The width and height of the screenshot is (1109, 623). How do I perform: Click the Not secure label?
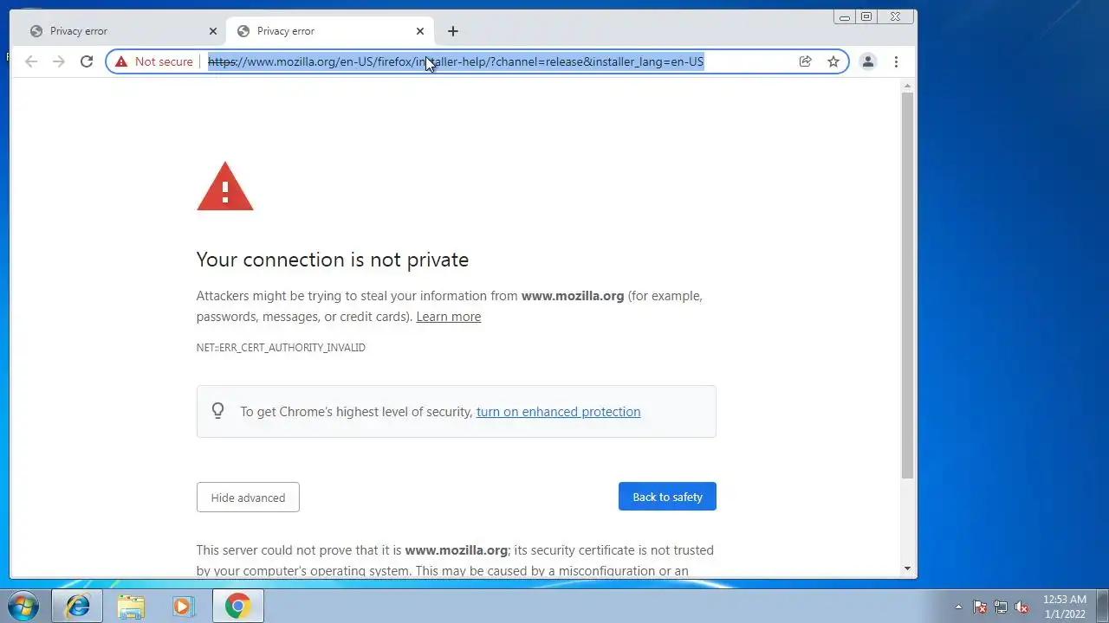[164, 61]
